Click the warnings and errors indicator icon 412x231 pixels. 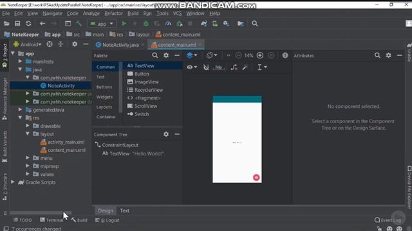[x=285, y=55]
